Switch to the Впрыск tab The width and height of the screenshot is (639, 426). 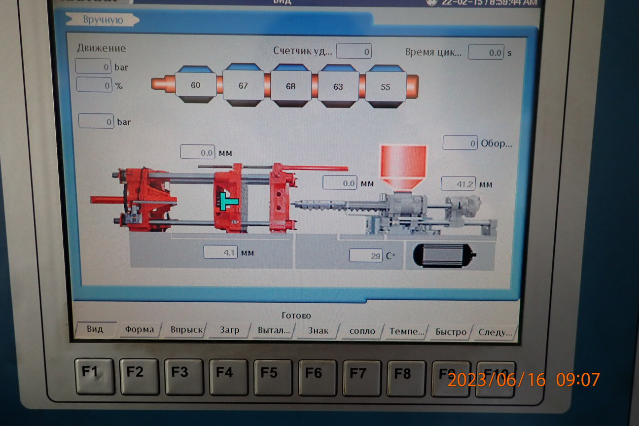tap(186, 330)
